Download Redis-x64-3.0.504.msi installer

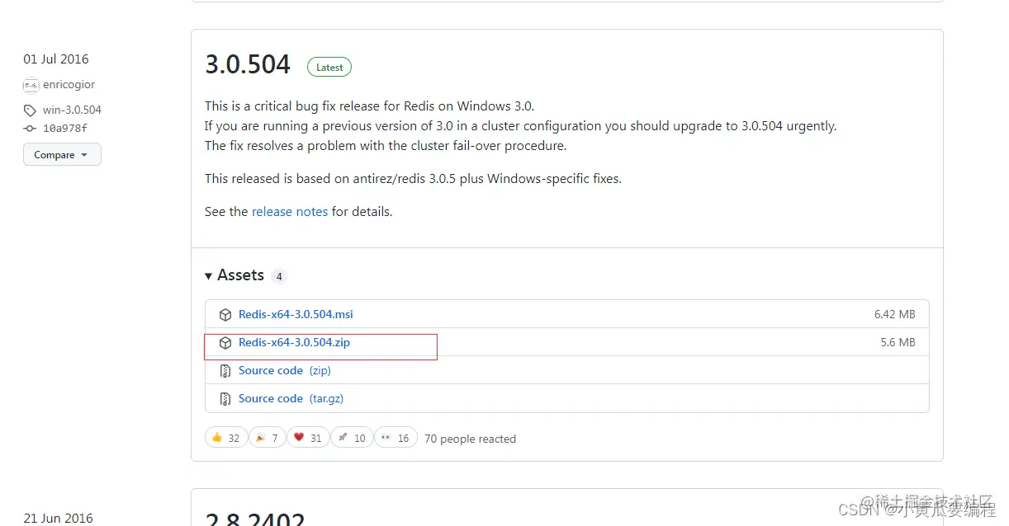pyautogui.click(x=296, y=314)
